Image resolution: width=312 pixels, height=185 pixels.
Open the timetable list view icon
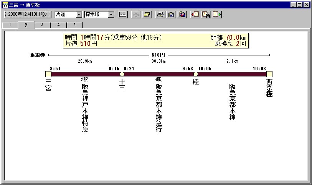click(123, 15)
